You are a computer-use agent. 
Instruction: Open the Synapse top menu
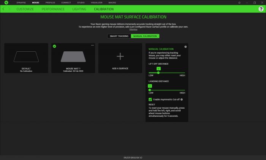pyautogui.click(x=21, y=3)
